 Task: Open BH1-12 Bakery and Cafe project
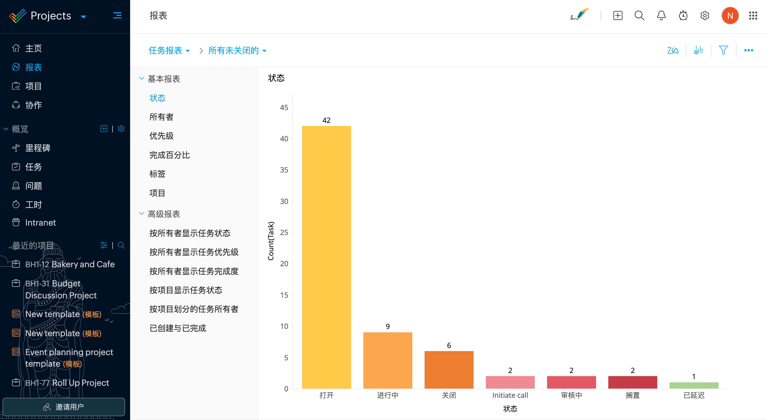coord(70,264)
